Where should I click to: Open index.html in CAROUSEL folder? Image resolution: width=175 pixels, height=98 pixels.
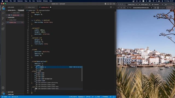click(x=15, y=20)
